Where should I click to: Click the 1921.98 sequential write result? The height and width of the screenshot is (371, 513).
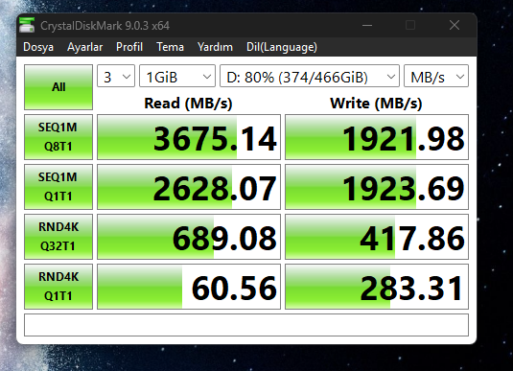pyautogui.click(x=377, y=137)
